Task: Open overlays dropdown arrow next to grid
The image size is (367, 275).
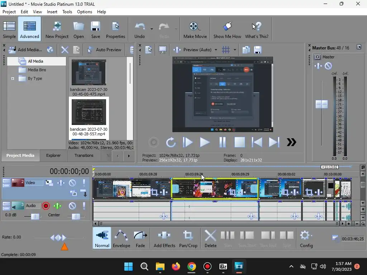Action: (x=235, y=49)
